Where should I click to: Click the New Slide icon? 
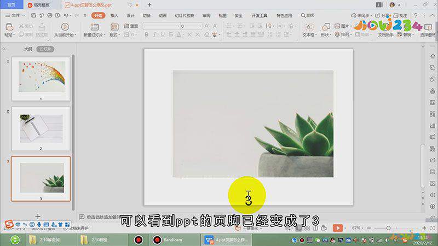(95, 27)
